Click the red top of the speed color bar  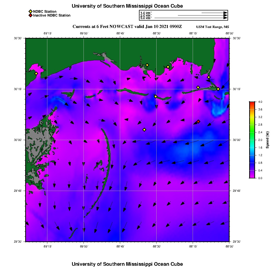(x=252, y=103)
